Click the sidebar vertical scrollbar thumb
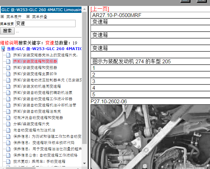This screenshot has width=210, height=169. 84,78
